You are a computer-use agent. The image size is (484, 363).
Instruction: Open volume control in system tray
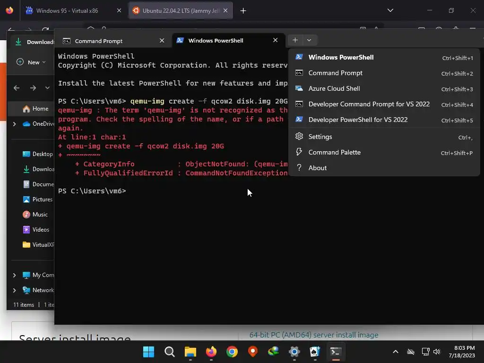pos(436,352)
